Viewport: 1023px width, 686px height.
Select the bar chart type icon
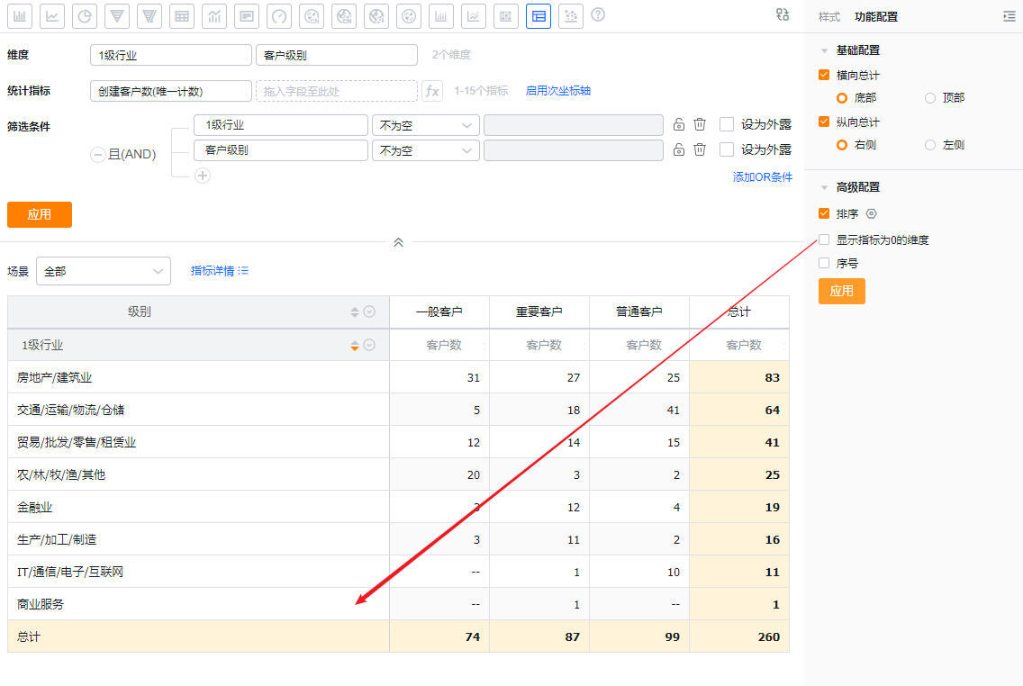[x=20, y=16]
